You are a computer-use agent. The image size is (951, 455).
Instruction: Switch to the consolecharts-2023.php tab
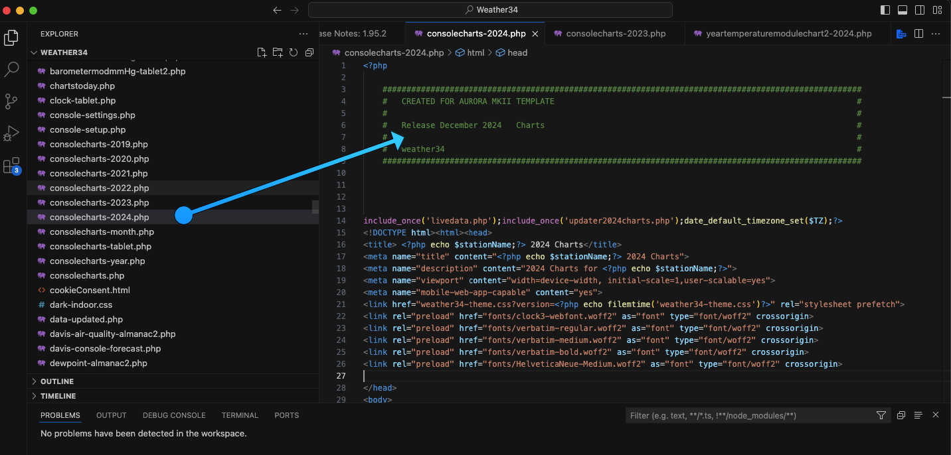[615, 34]
